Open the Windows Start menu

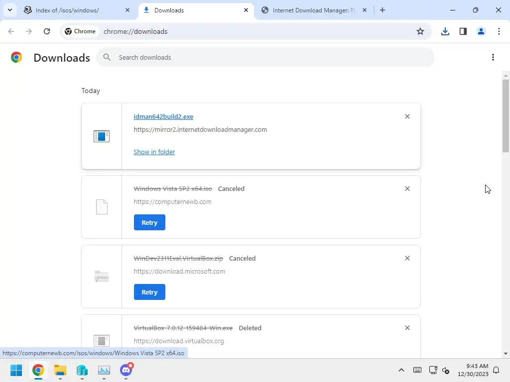(x=16, y=370)
